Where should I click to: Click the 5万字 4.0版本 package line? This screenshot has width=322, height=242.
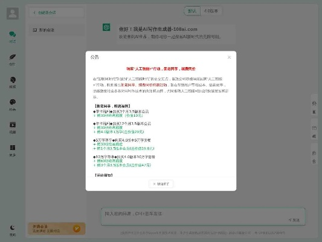point(122,140)
